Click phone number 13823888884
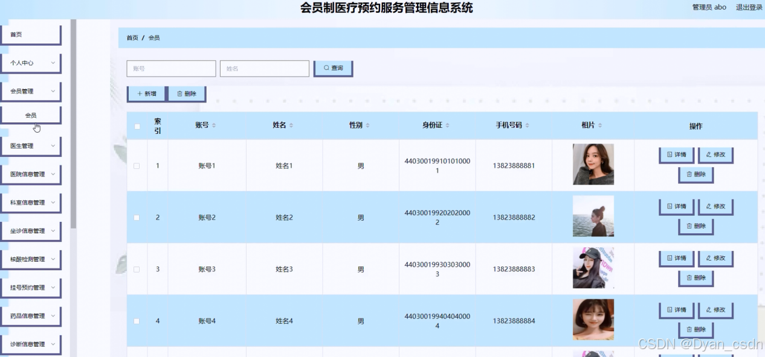The image size is (765, 357). (x=514, y=321)
